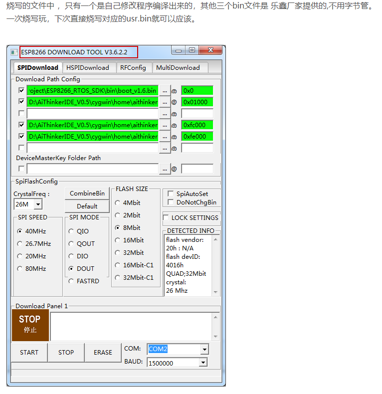Screen dimensions: 382x394
Task: Click browse button for 0x01000 file row
Action: pos(165,102)
